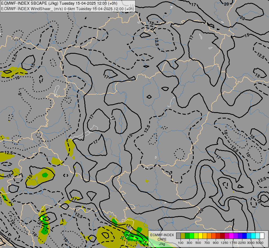This screenshot has height=248, width=269.
Task: Pick the dark green legend swatch
Action: 187,236
